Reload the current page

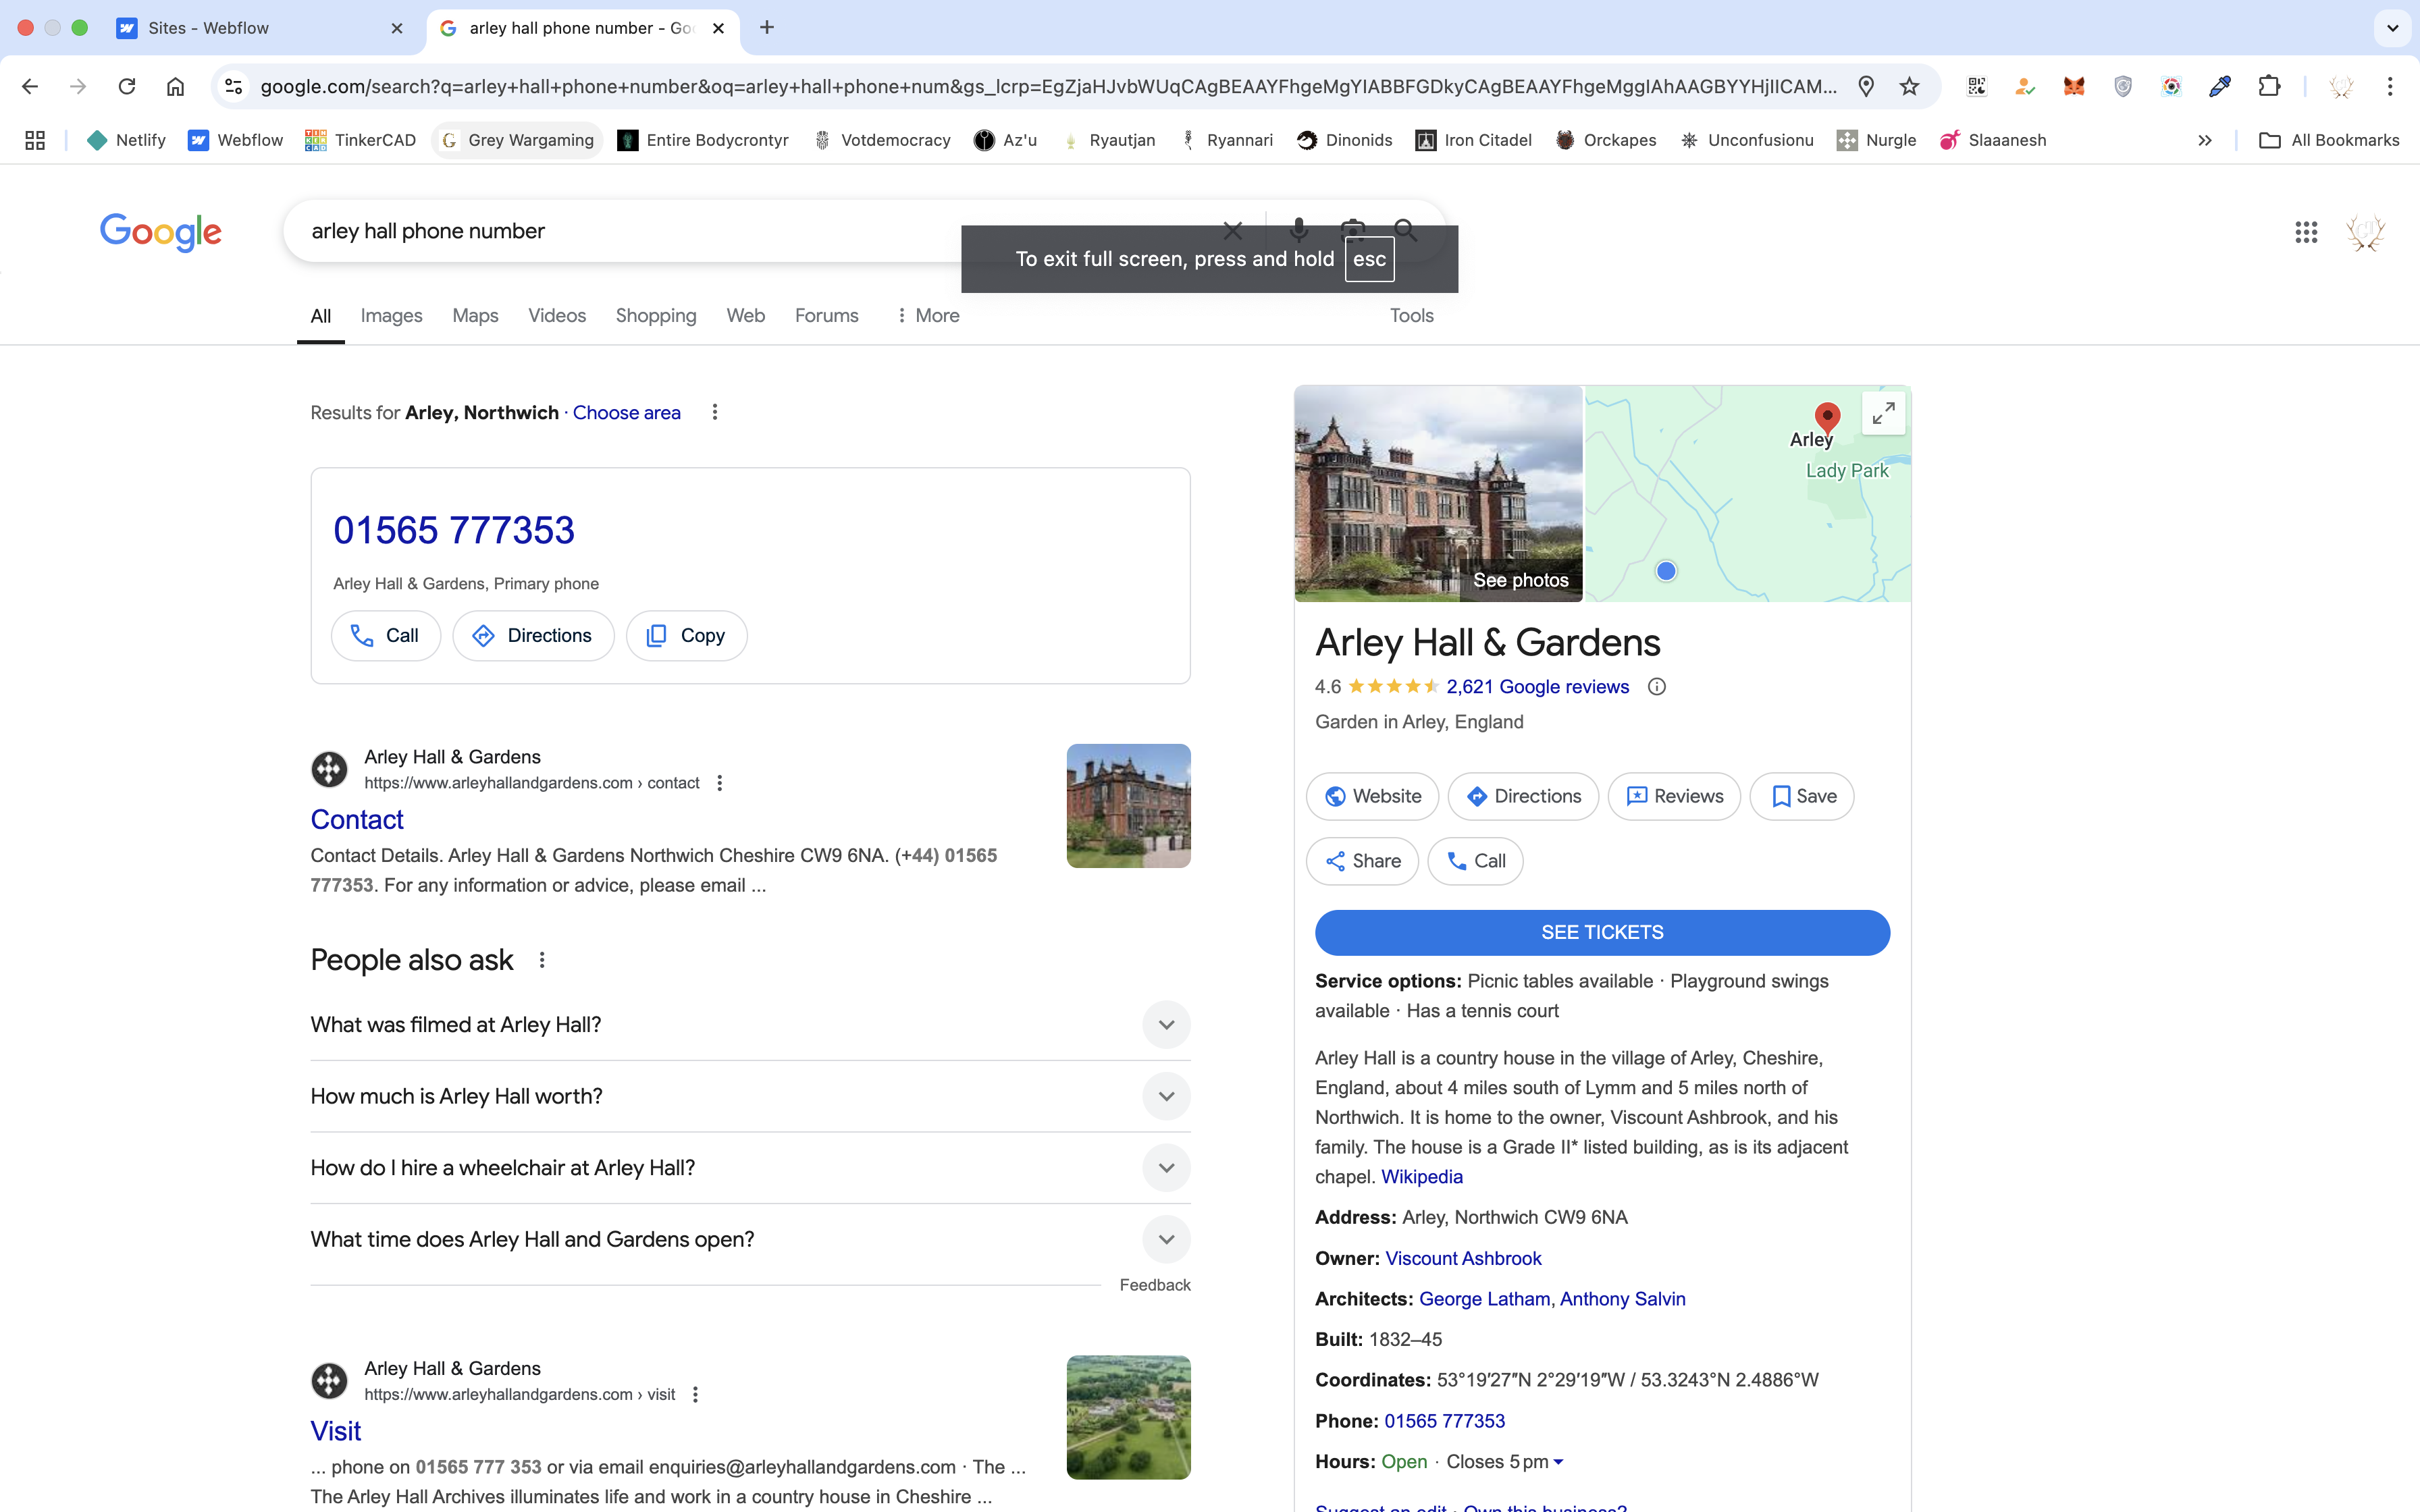pos(127,86)
